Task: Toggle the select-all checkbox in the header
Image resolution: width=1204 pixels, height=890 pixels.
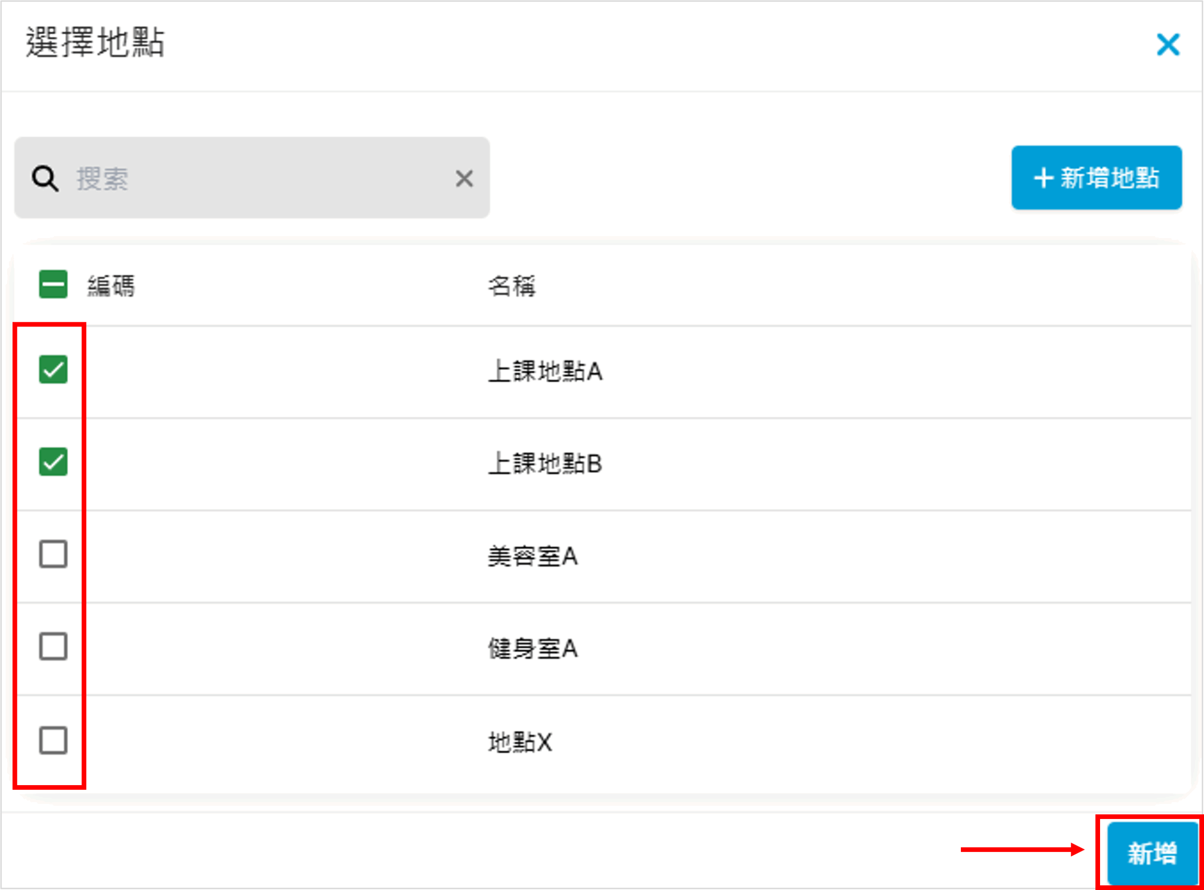Action: tap(53, 285)
